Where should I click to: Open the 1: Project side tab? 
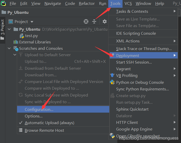tap(3, 27)
